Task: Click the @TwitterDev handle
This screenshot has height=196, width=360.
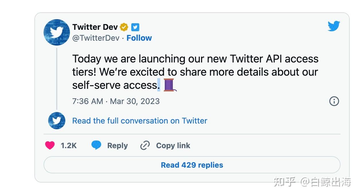Action: (95, 38)
